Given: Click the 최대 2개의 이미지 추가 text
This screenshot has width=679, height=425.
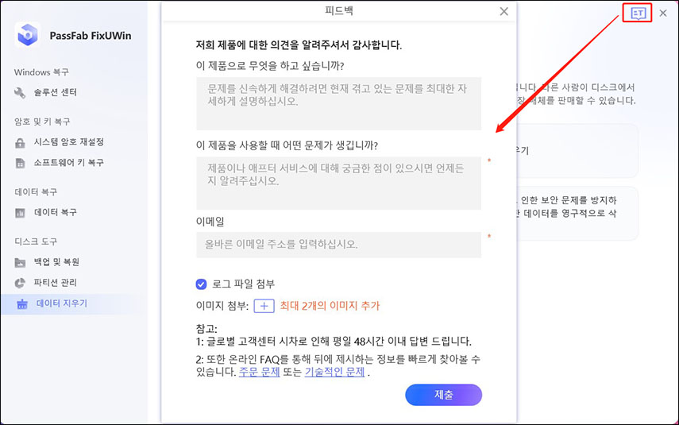Looking at the screenshot, I should [x=330, y=306].
